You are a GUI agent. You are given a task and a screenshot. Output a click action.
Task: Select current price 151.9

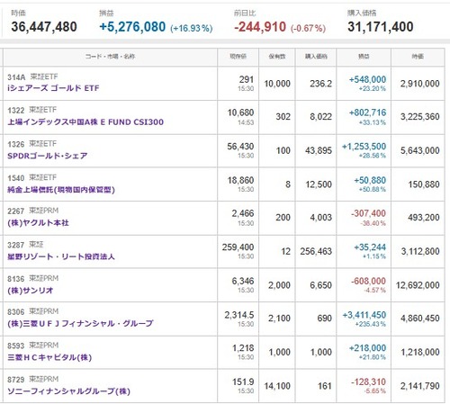click(243, 382)
